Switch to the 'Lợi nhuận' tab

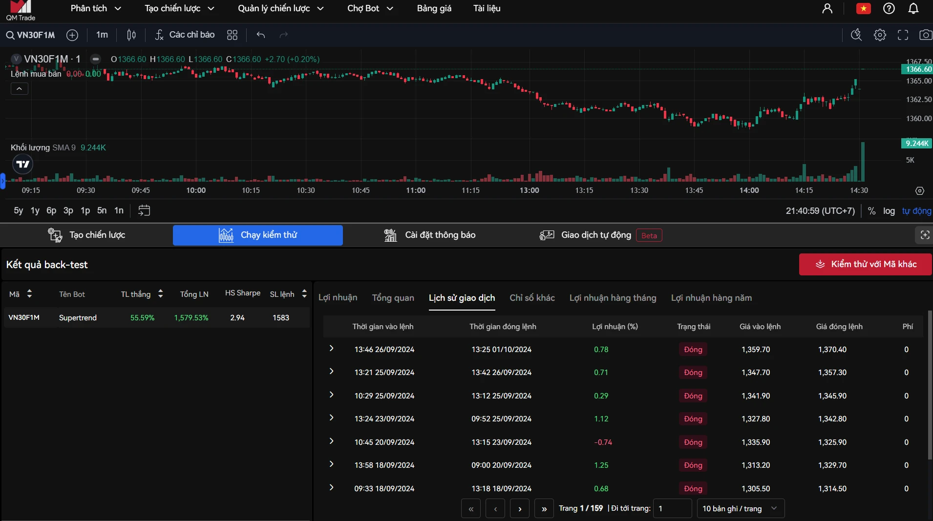tap(338, 298)
